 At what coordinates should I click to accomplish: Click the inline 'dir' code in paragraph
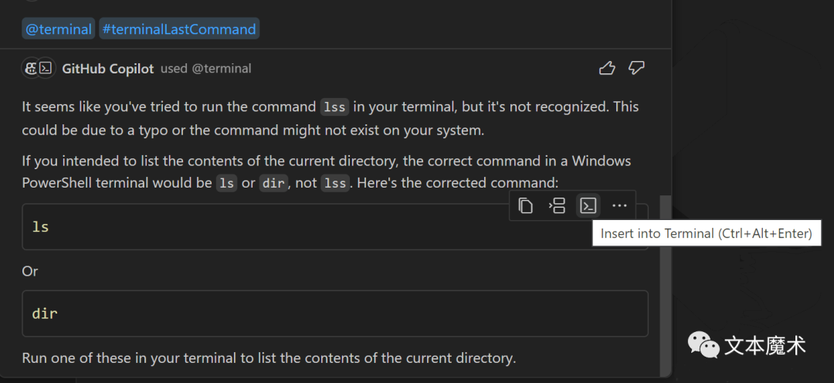[x=274, y=183]
